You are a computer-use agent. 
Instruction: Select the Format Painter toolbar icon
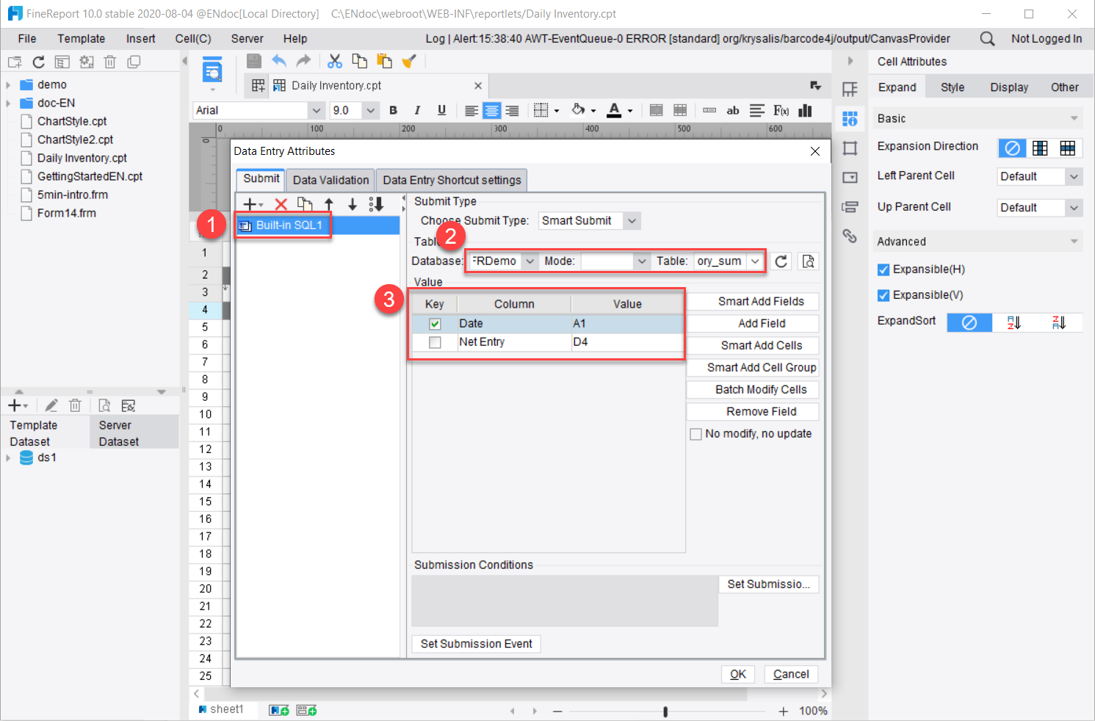[x=409, y=61]
